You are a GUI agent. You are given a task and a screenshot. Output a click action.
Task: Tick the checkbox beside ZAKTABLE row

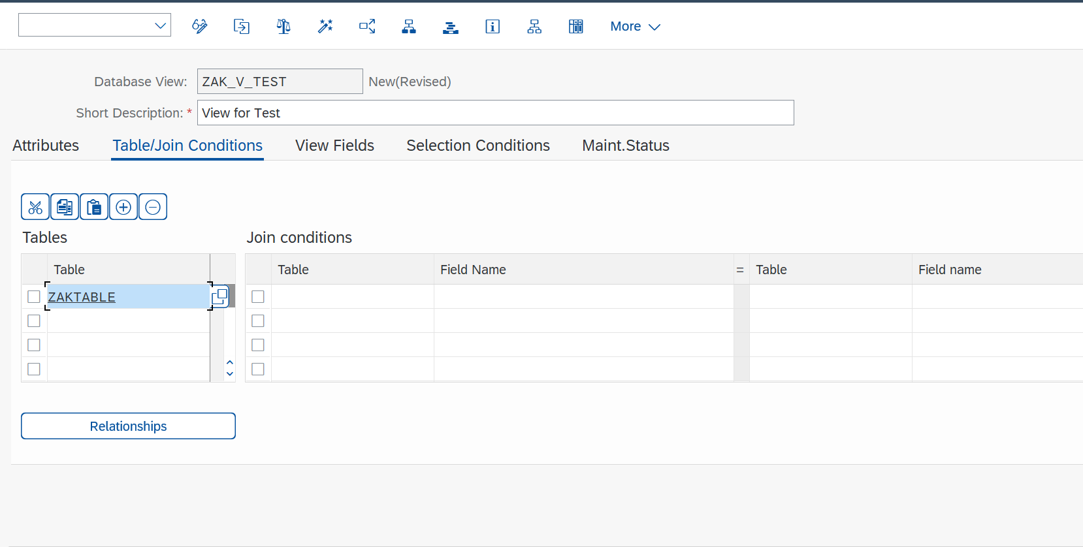34,297
